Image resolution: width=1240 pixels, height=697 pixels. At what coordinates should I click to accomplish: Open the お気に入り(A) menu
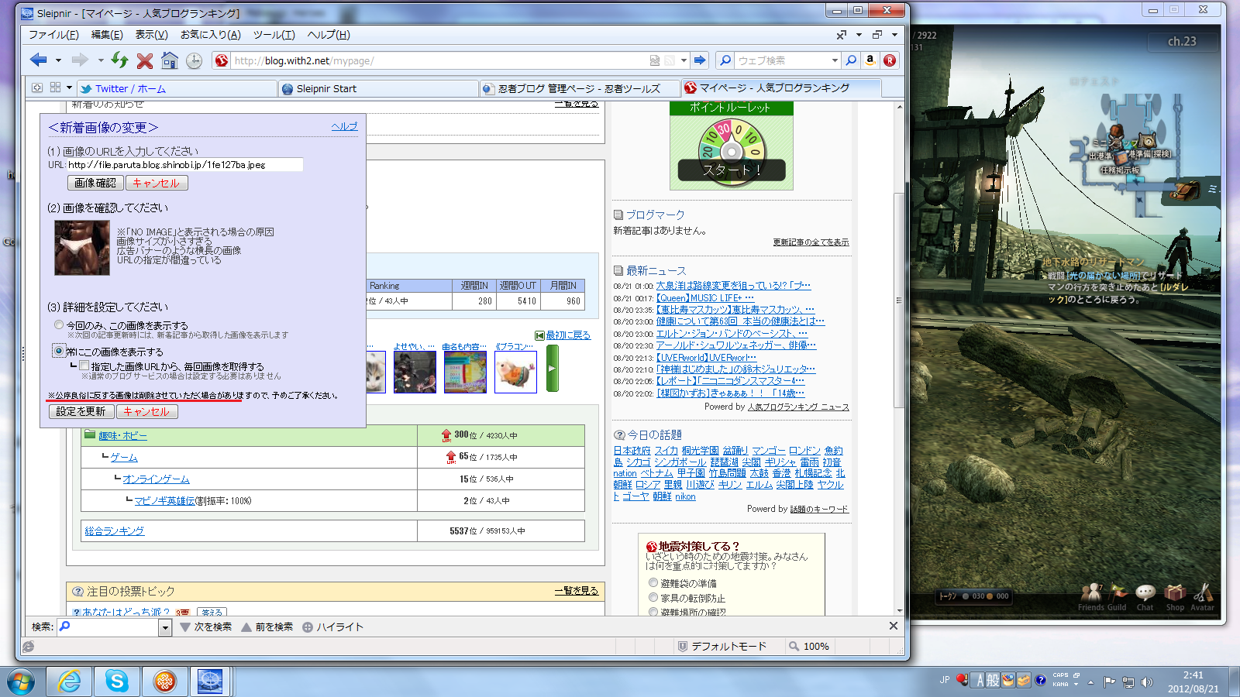(x=211, y=35)
